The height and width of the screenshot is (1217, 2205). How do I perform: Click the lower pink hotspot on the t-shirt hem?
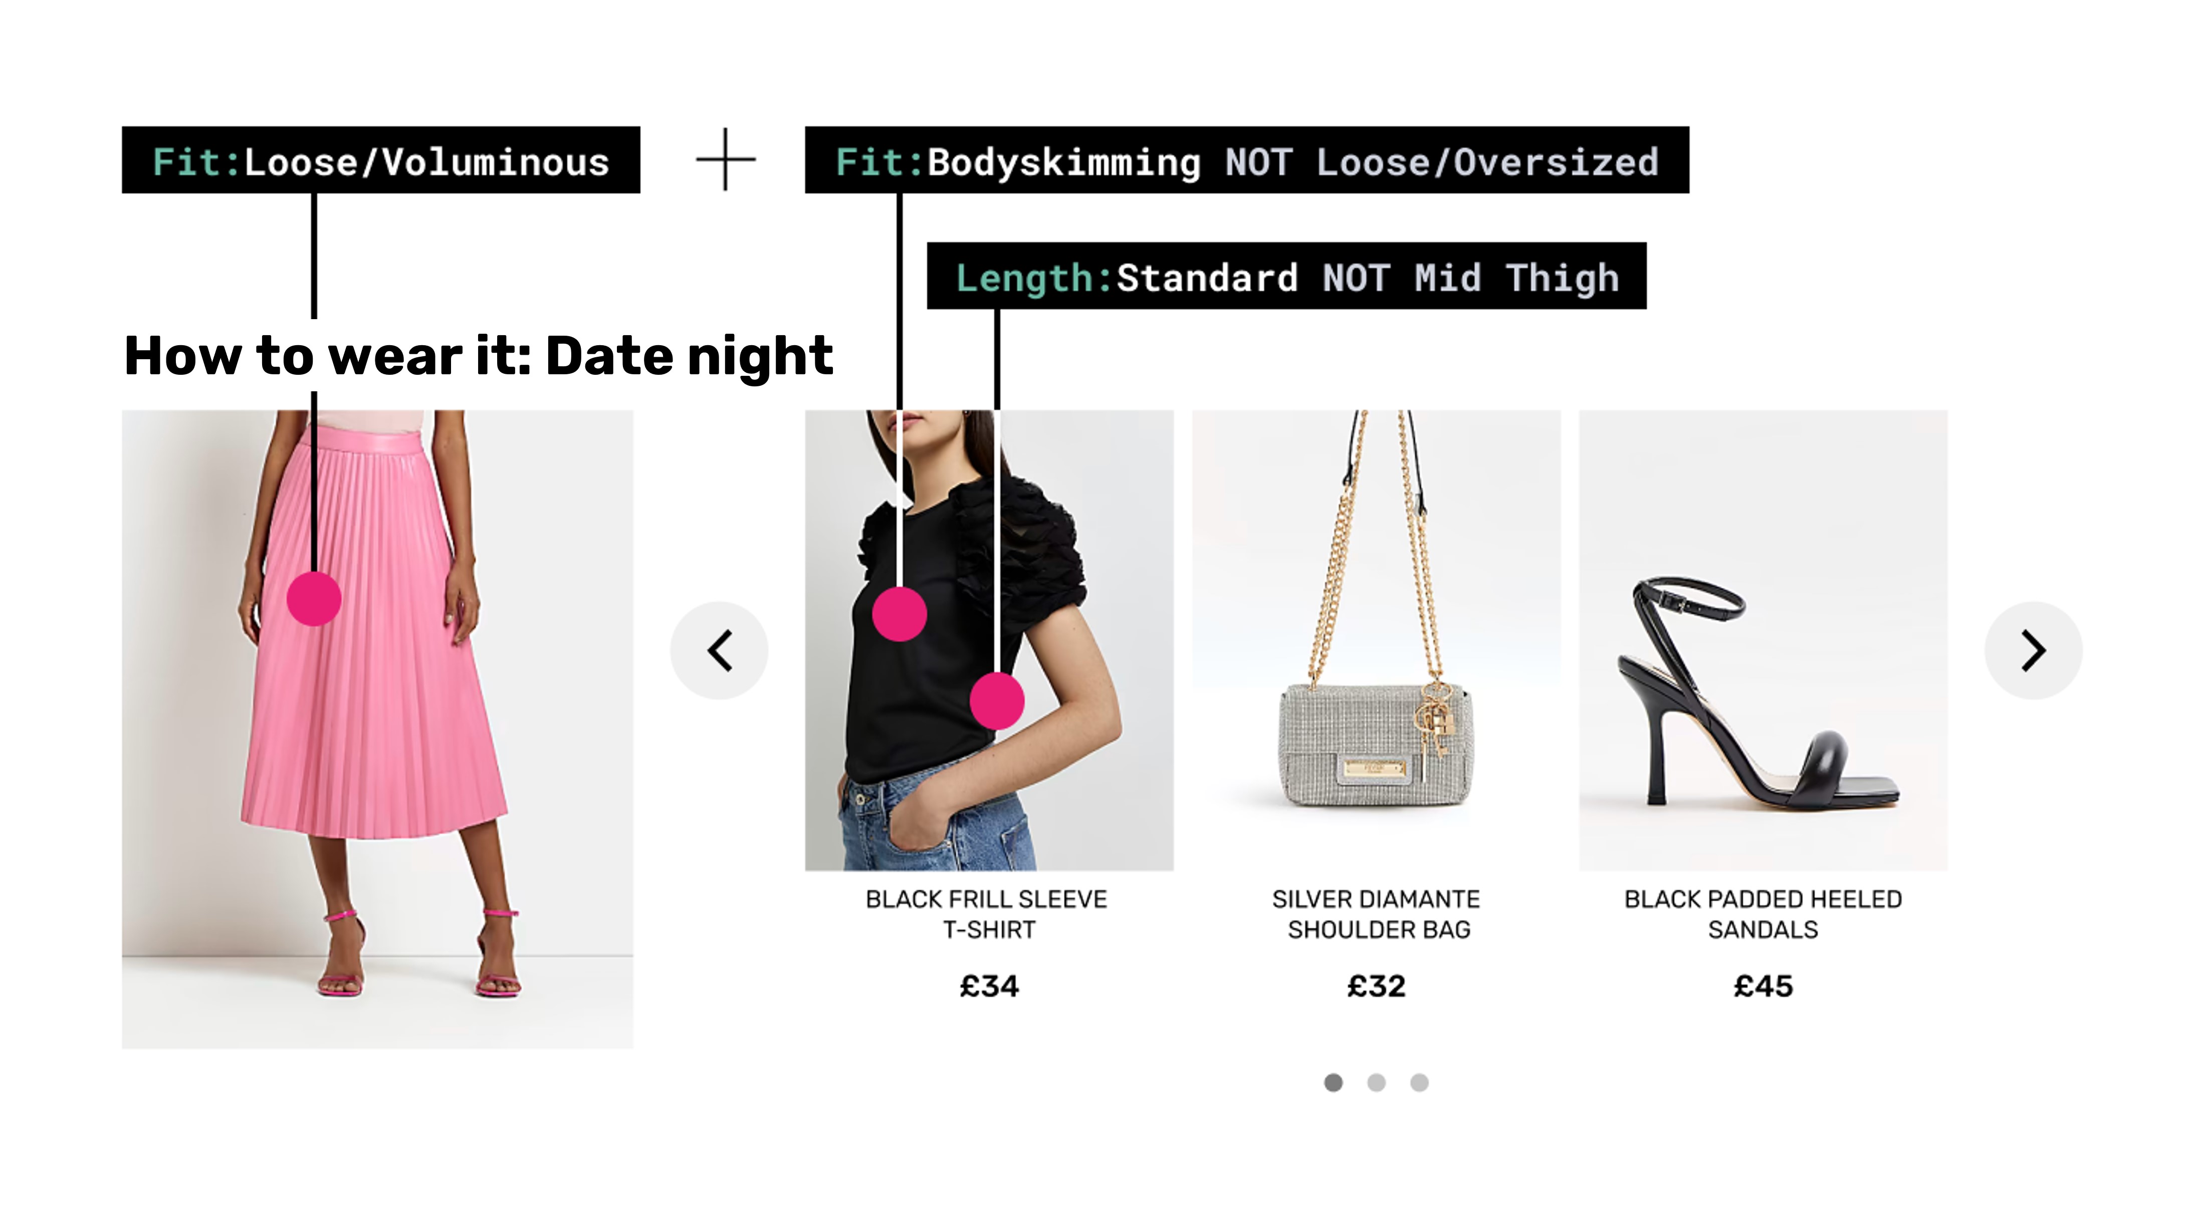click(997, 701)
